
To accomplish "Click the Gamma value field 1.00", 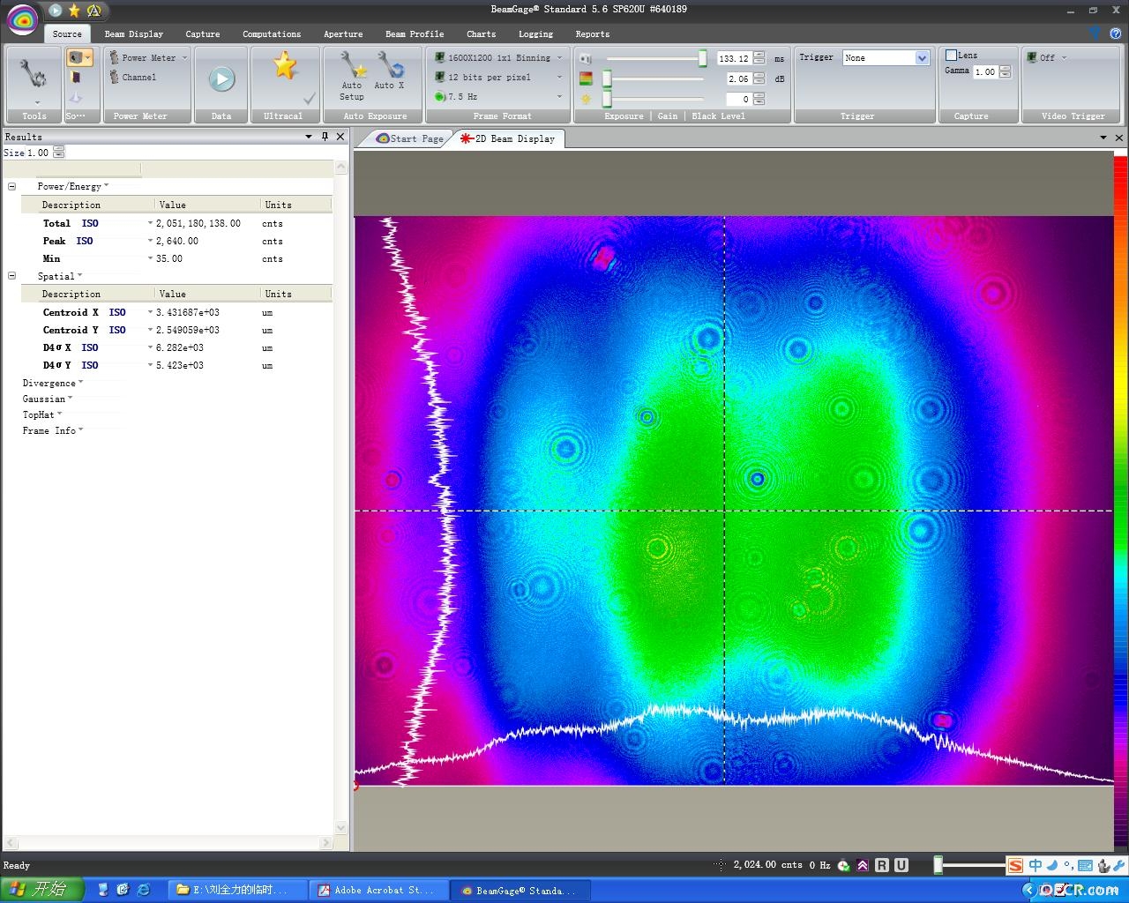I will point(985,71).
